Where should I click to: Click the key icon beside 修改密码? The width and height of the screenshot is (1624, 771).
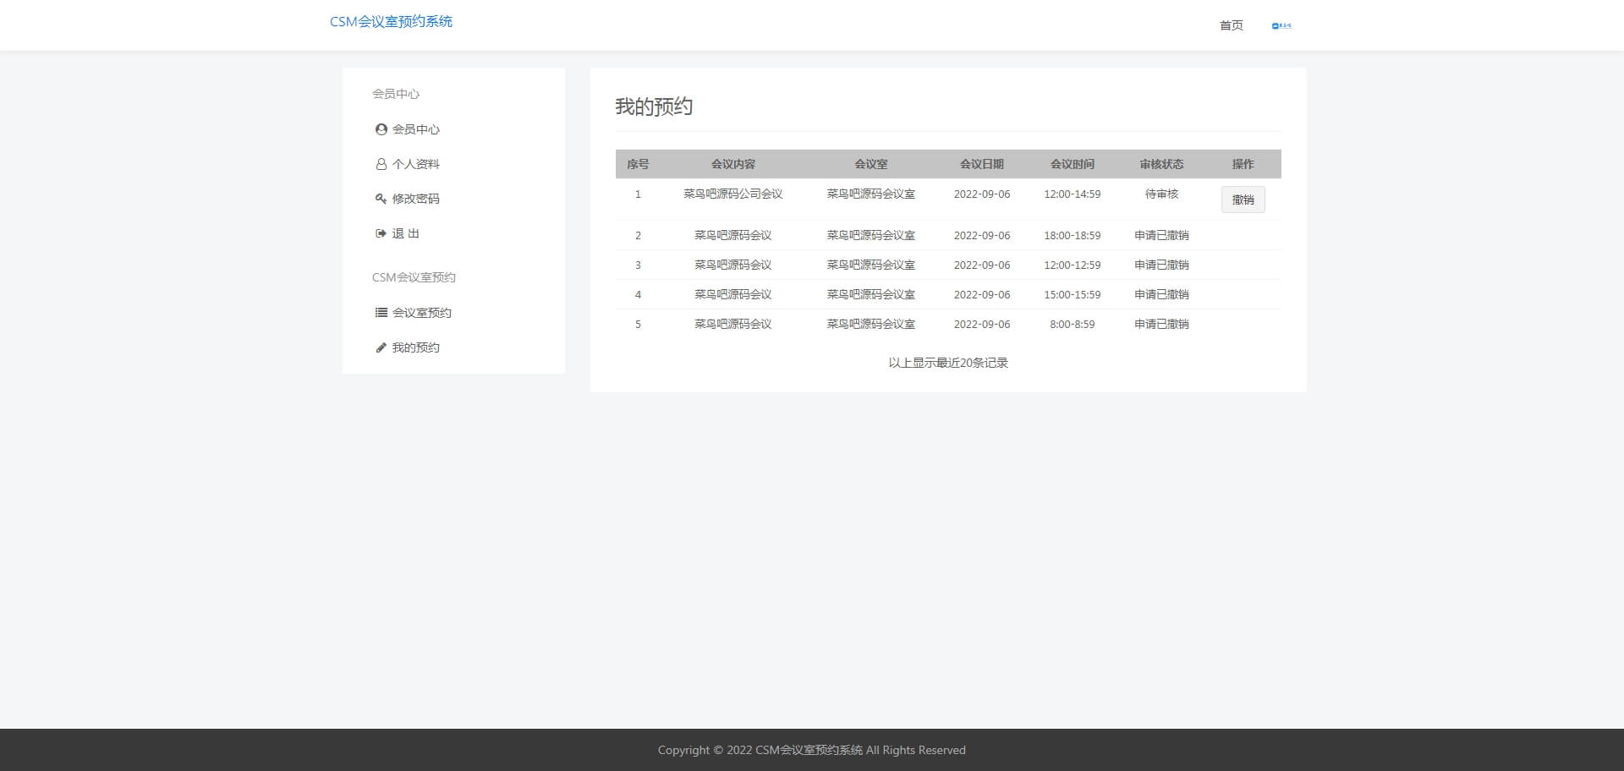click(381, 199)
